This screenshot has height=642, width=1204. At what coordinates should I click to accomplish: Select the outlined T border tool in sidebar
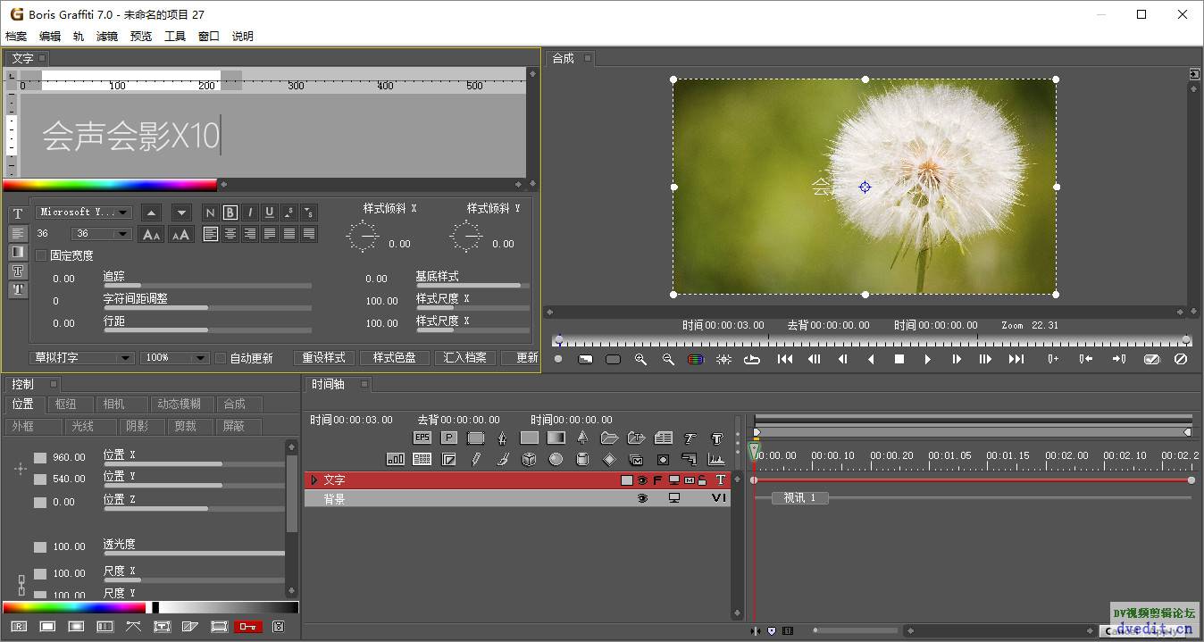(x=17, y=271)
